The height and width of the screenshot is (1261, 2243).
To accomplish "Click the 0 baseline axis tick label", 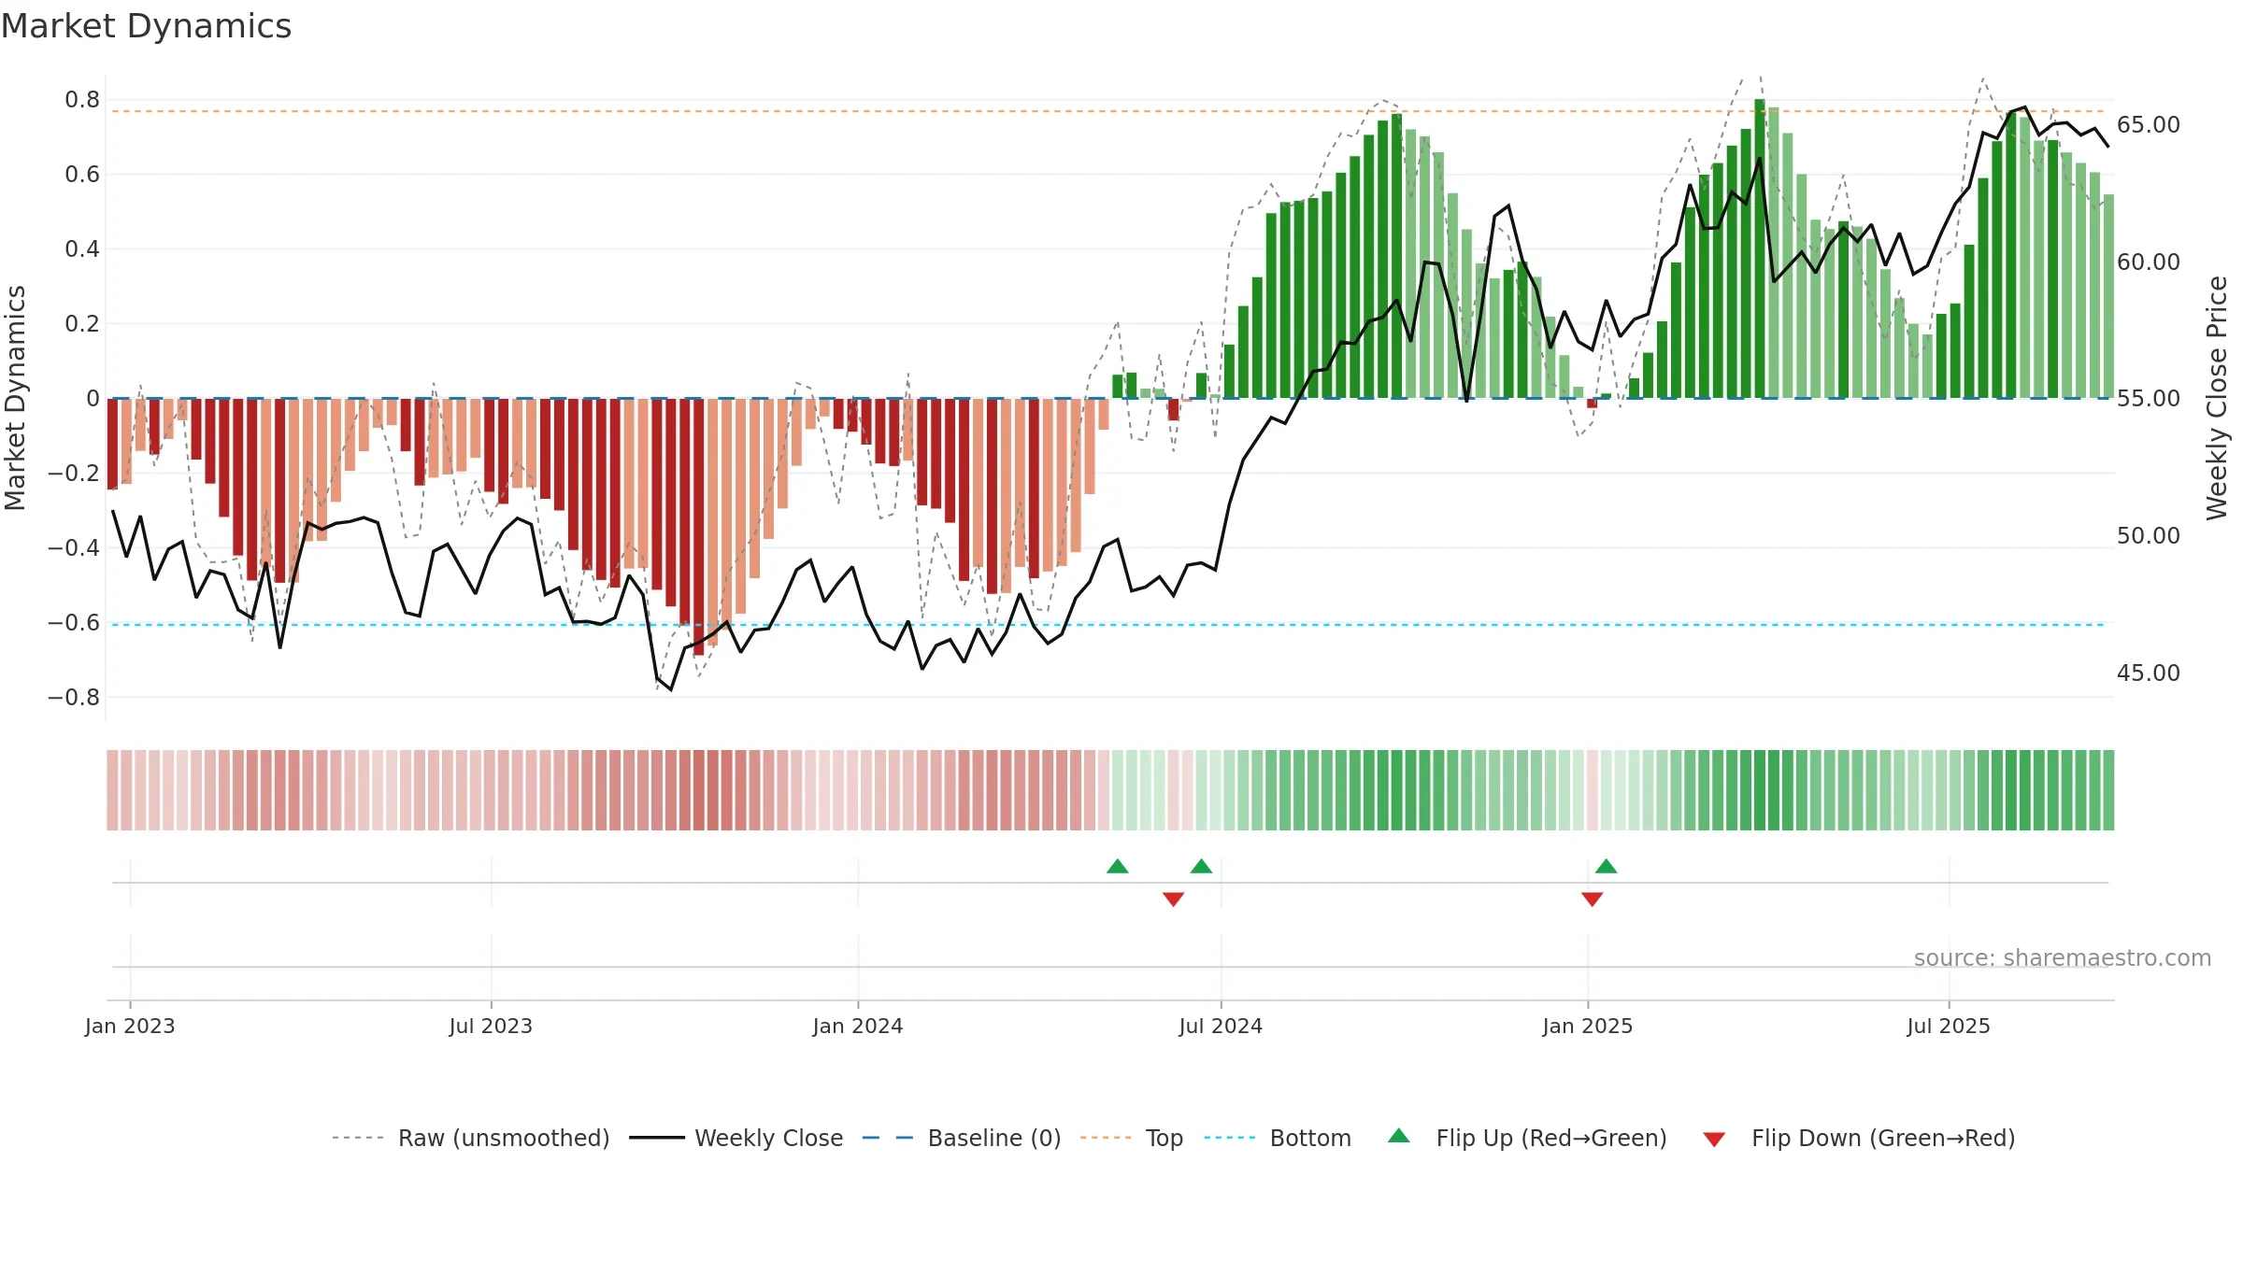I will 93,399.
